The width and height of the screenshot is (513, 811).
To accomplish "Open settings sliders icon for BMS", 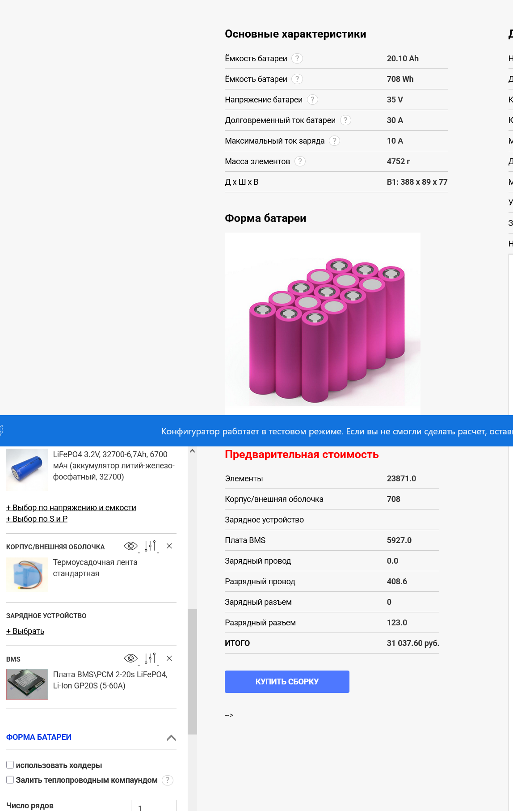I will pos(151,658).
